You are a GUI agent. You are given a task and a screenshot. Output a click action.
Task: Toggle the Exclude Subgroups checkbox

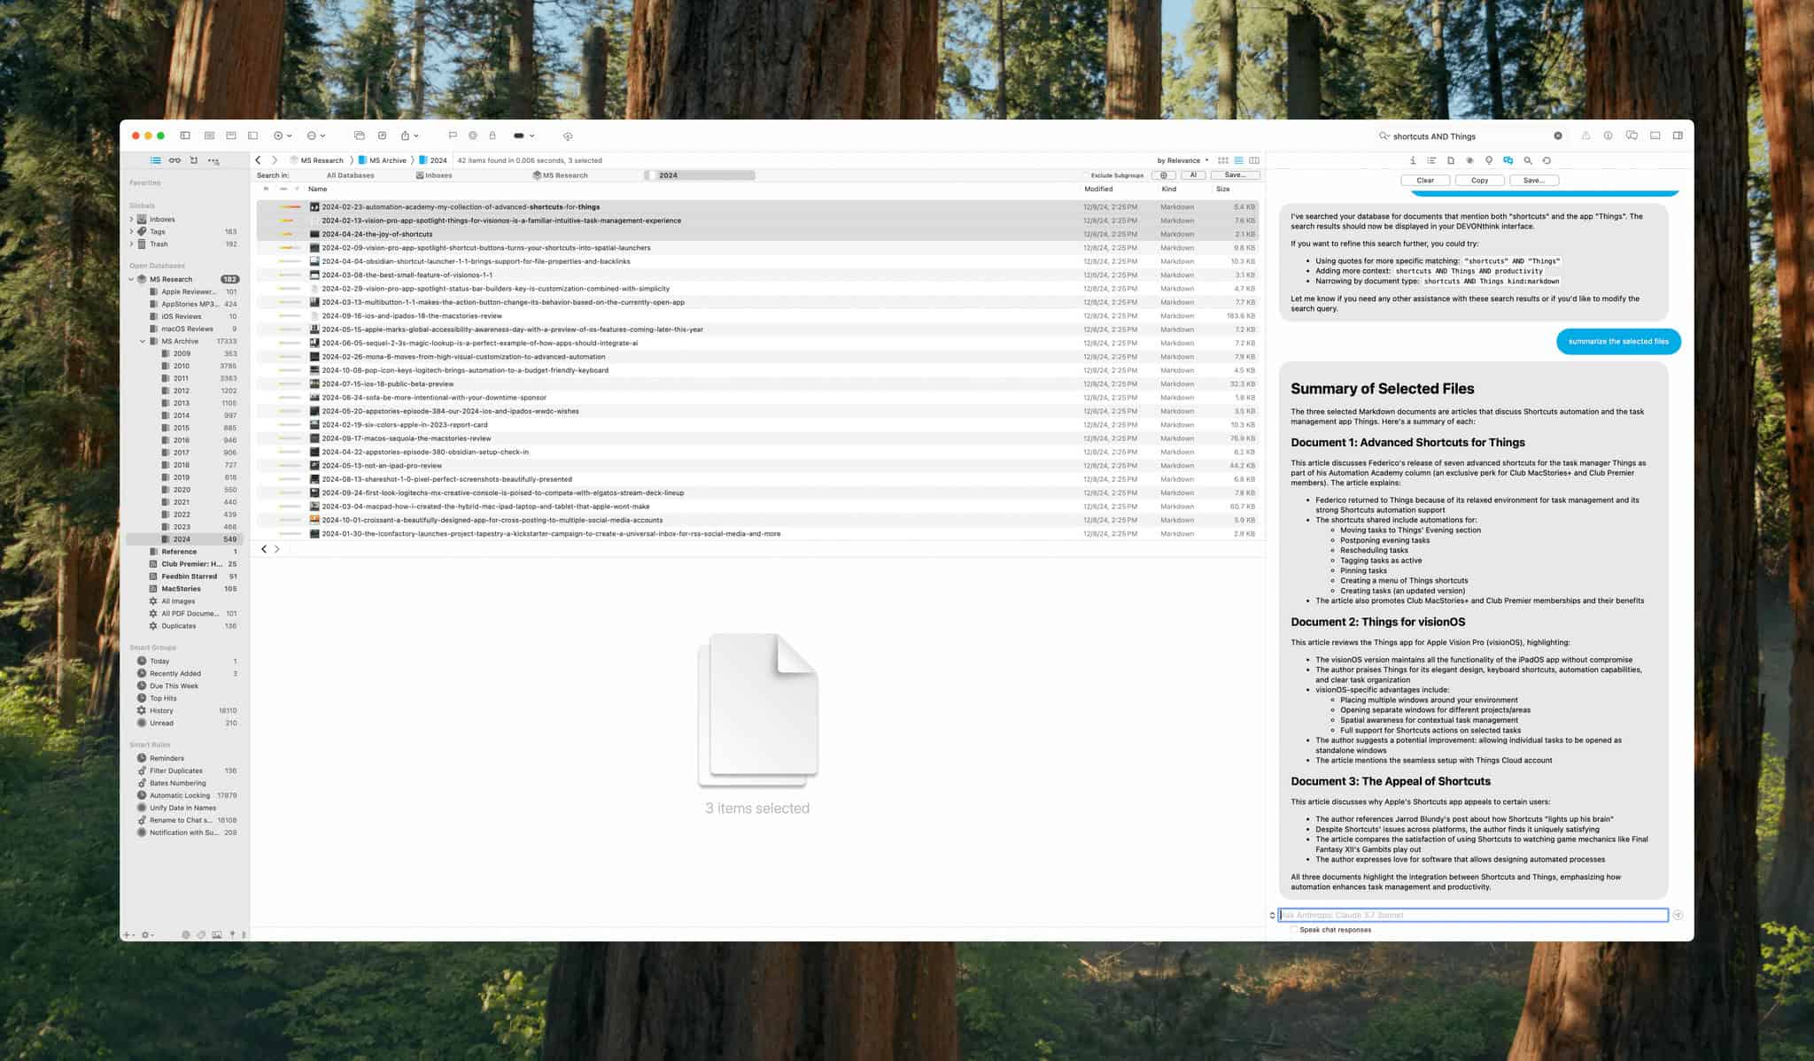coord(1086,175)
